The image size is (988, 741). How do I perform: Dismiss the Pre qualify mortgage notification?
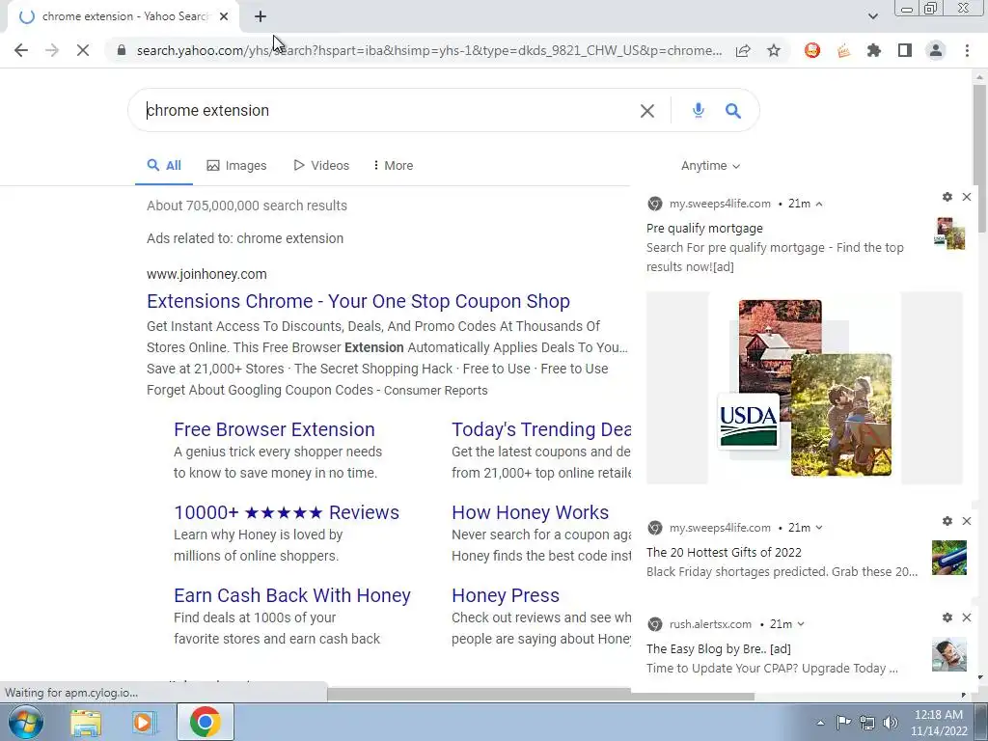(x=967, y=197)
